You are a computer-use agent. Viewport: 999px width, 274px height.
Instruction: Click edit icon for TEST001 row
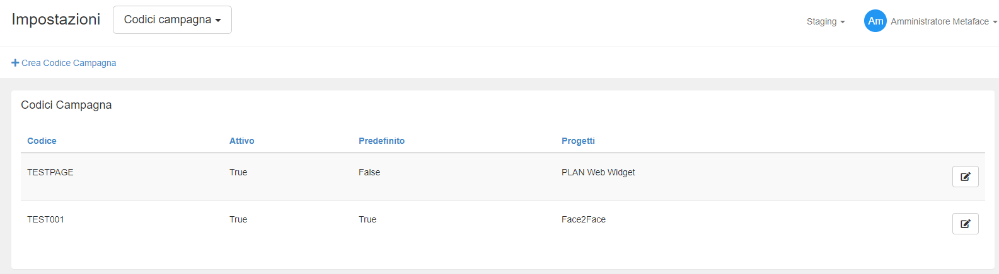point(965,224)
